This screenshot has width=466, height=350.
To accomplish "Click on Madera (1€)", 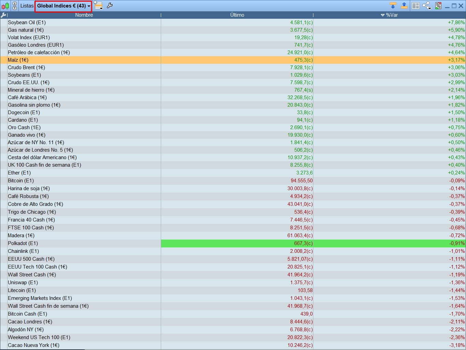I will 21,235.
